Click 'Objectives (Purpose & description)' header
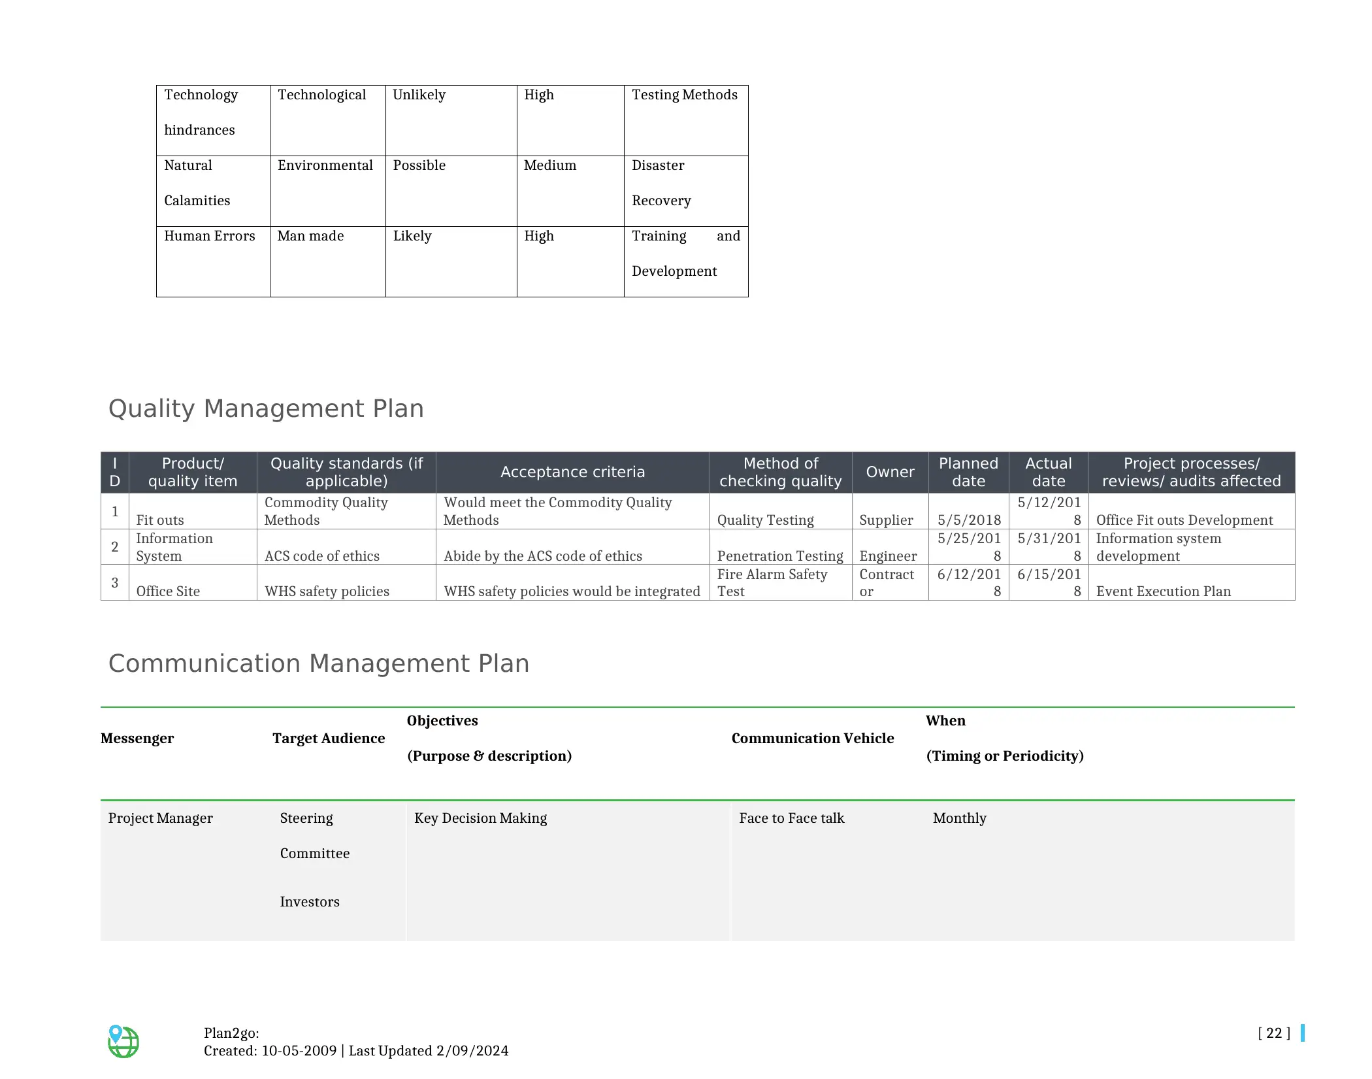 point(489,738)
